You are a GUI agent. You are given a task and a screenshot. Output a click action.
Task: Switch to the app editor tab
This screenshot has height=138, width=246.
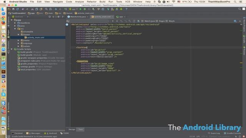tap(121, 17)
